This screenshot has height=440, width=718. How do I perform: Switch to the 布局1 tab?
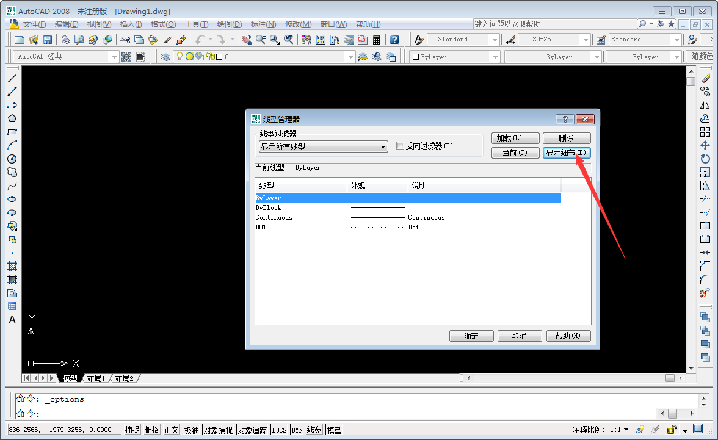point(95,378)
